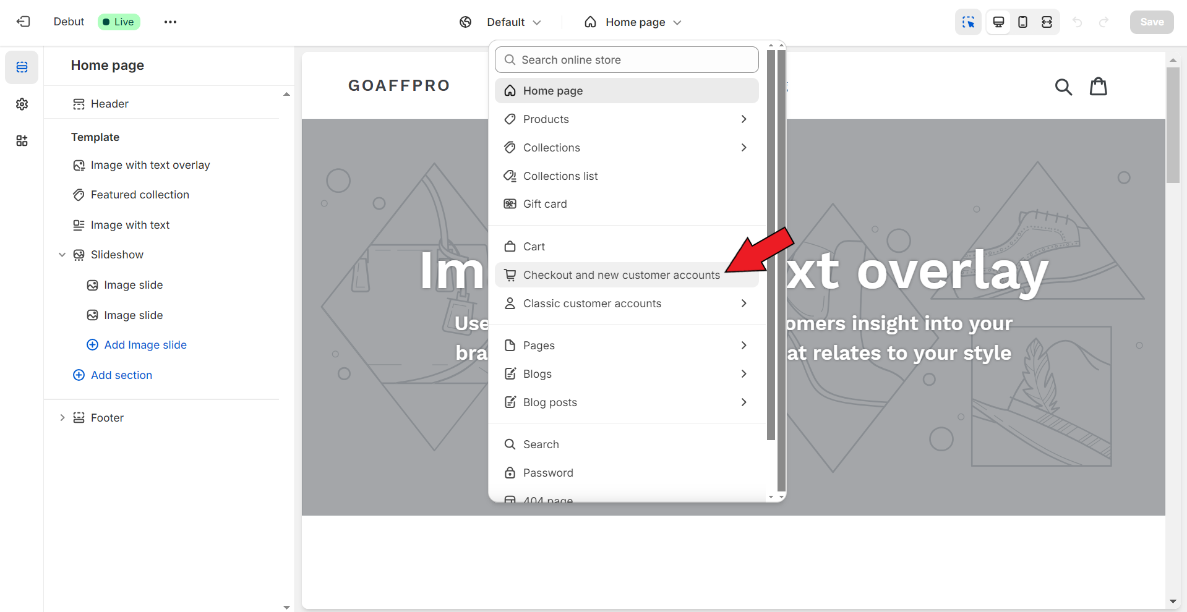This screenshot has height=612, width=1187.
Task: Click the exit editor back icon
Action: tap(24, 22)
